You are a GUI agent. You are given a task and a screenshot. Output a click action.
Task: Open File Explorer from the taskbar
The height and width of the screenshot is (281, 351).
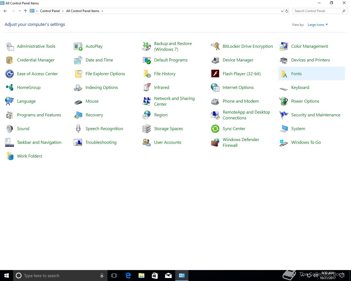click(141, 276)
